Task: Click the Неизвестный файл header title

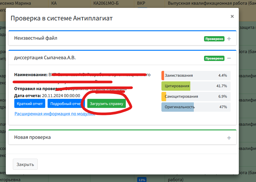Action: coord(36,38)
